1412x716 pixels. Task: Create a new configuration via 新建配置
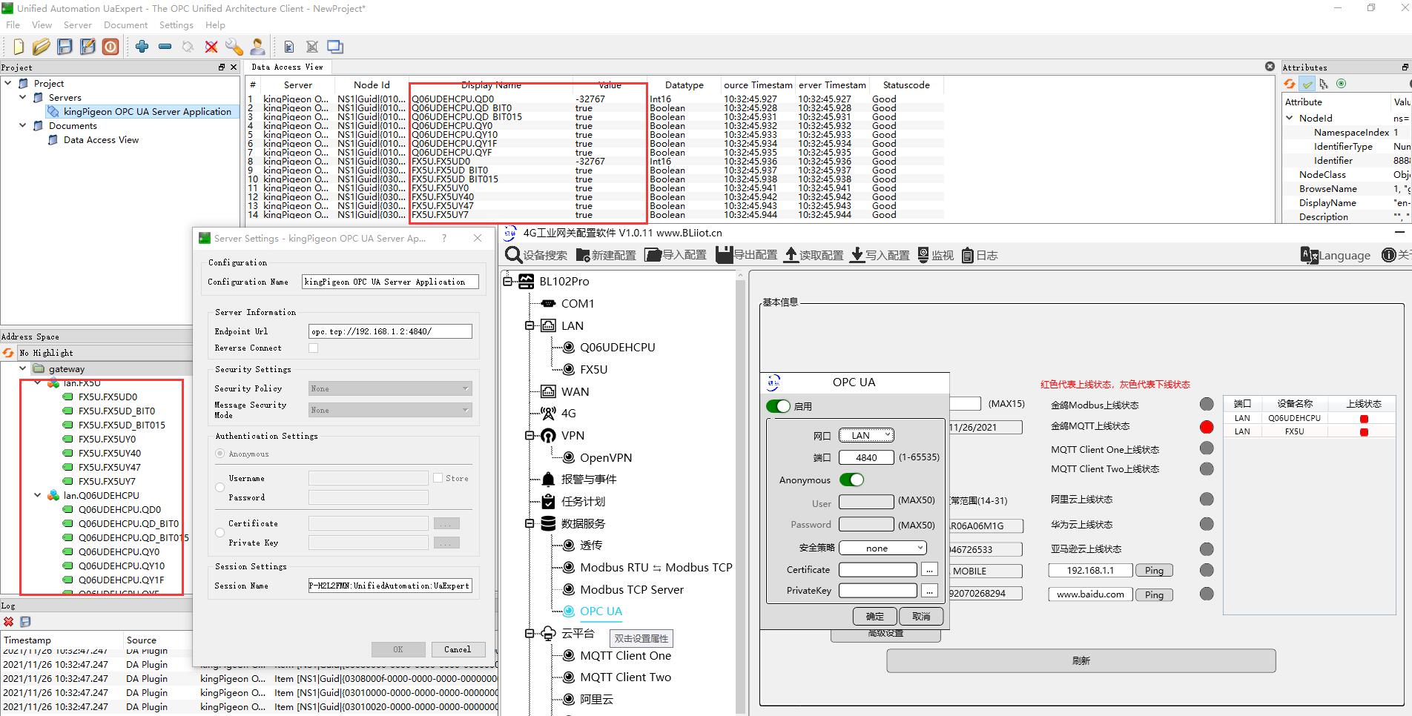pos(606,255)
